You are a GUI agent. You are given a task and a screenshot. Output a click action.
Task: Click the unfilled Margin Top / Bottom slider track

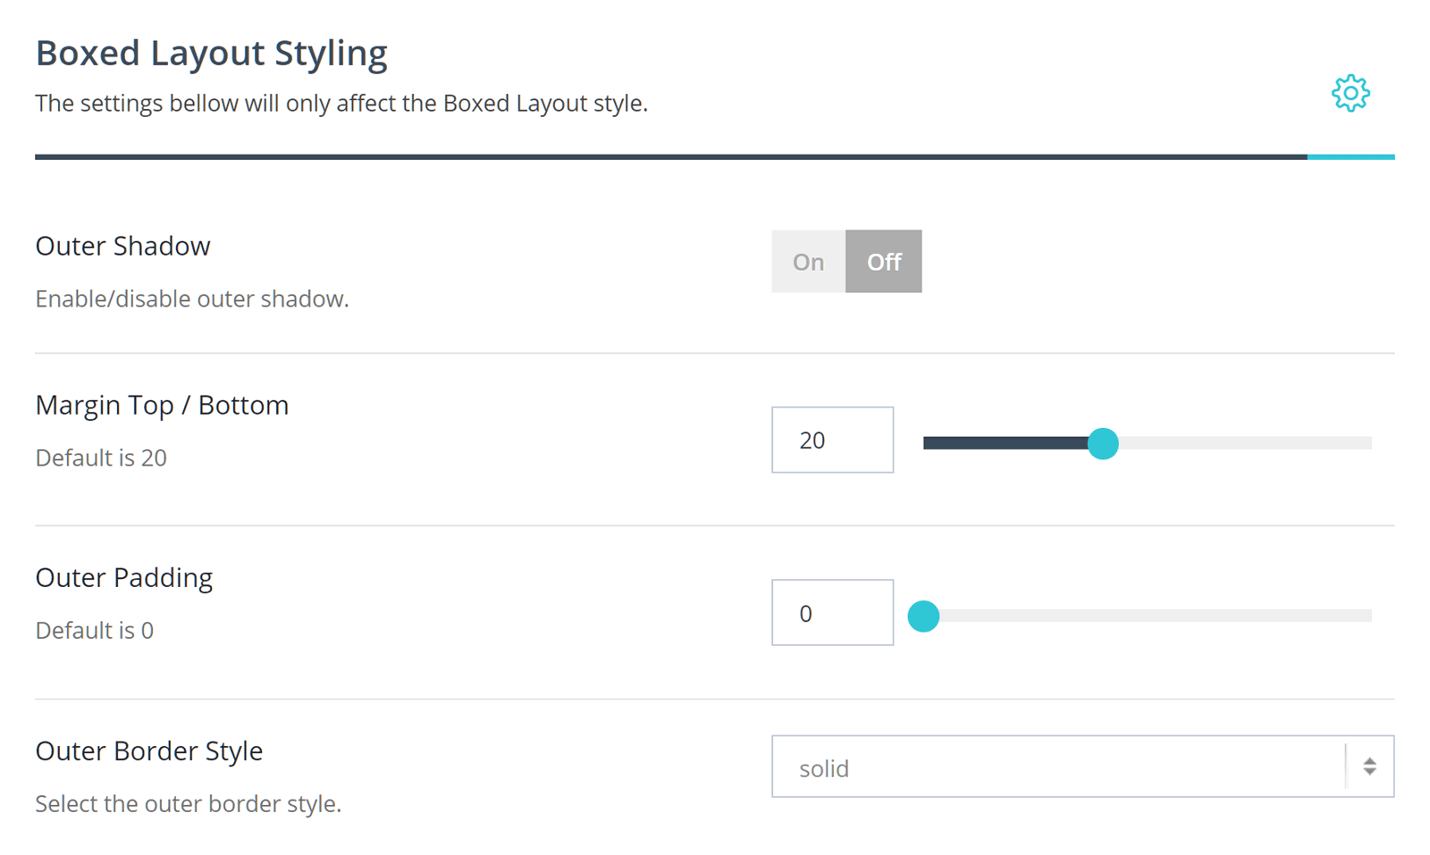[1244, 443]
